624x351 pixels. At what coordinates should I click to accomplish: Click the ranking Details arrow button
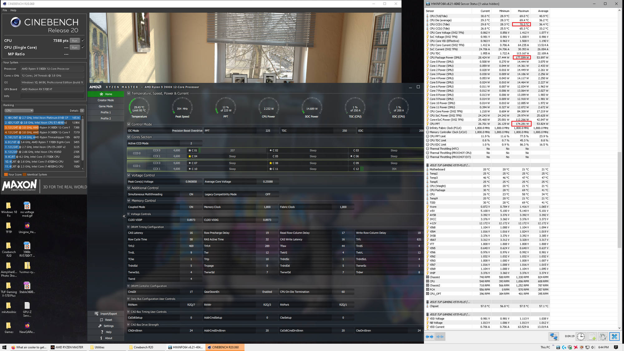(82, 111)
